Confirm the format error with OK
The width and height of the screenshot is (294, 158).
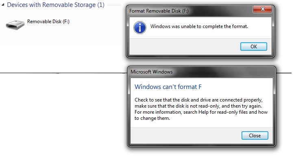tap(254, 46)
